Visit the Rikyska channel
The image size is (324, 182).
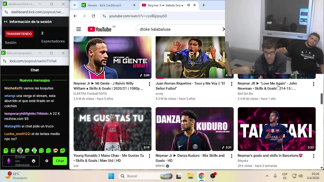click(x=243, y=161)
